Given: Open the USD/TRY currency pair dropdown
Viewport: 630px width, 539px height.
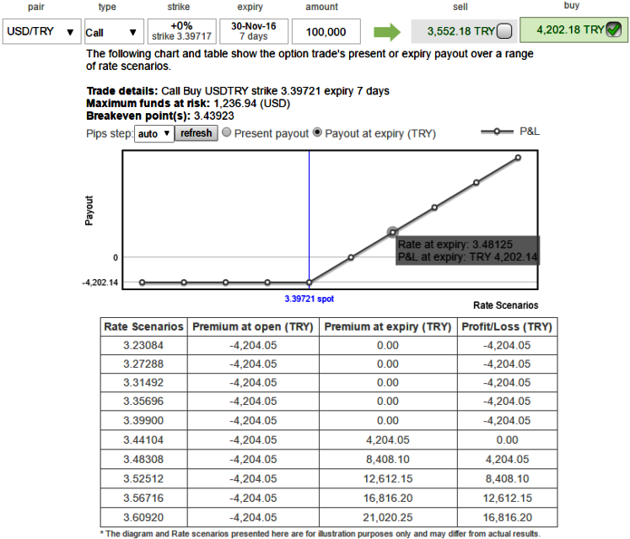Looking at the screenshot, I should [x=42, y=31].
